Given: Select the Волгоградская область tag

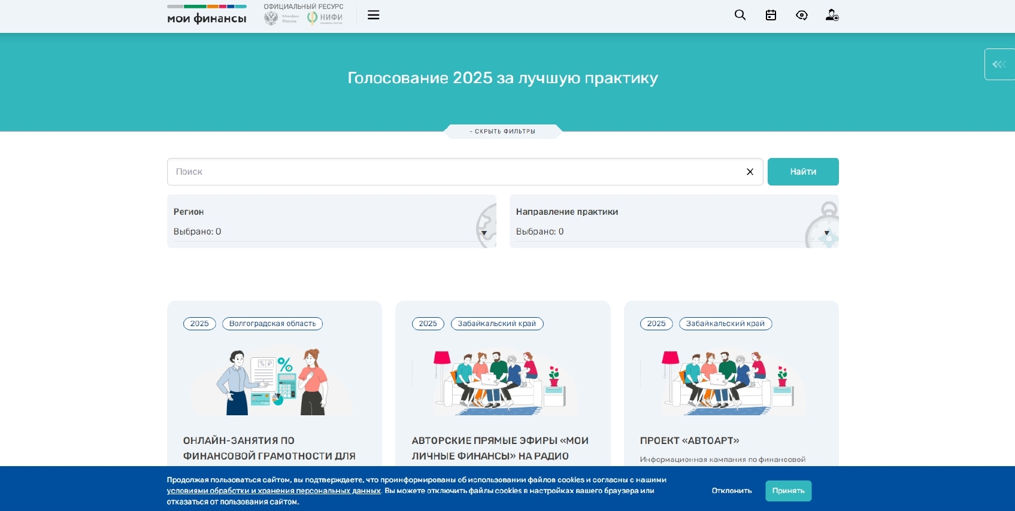Looking at the screenshot, I should (x=272, y=324).
